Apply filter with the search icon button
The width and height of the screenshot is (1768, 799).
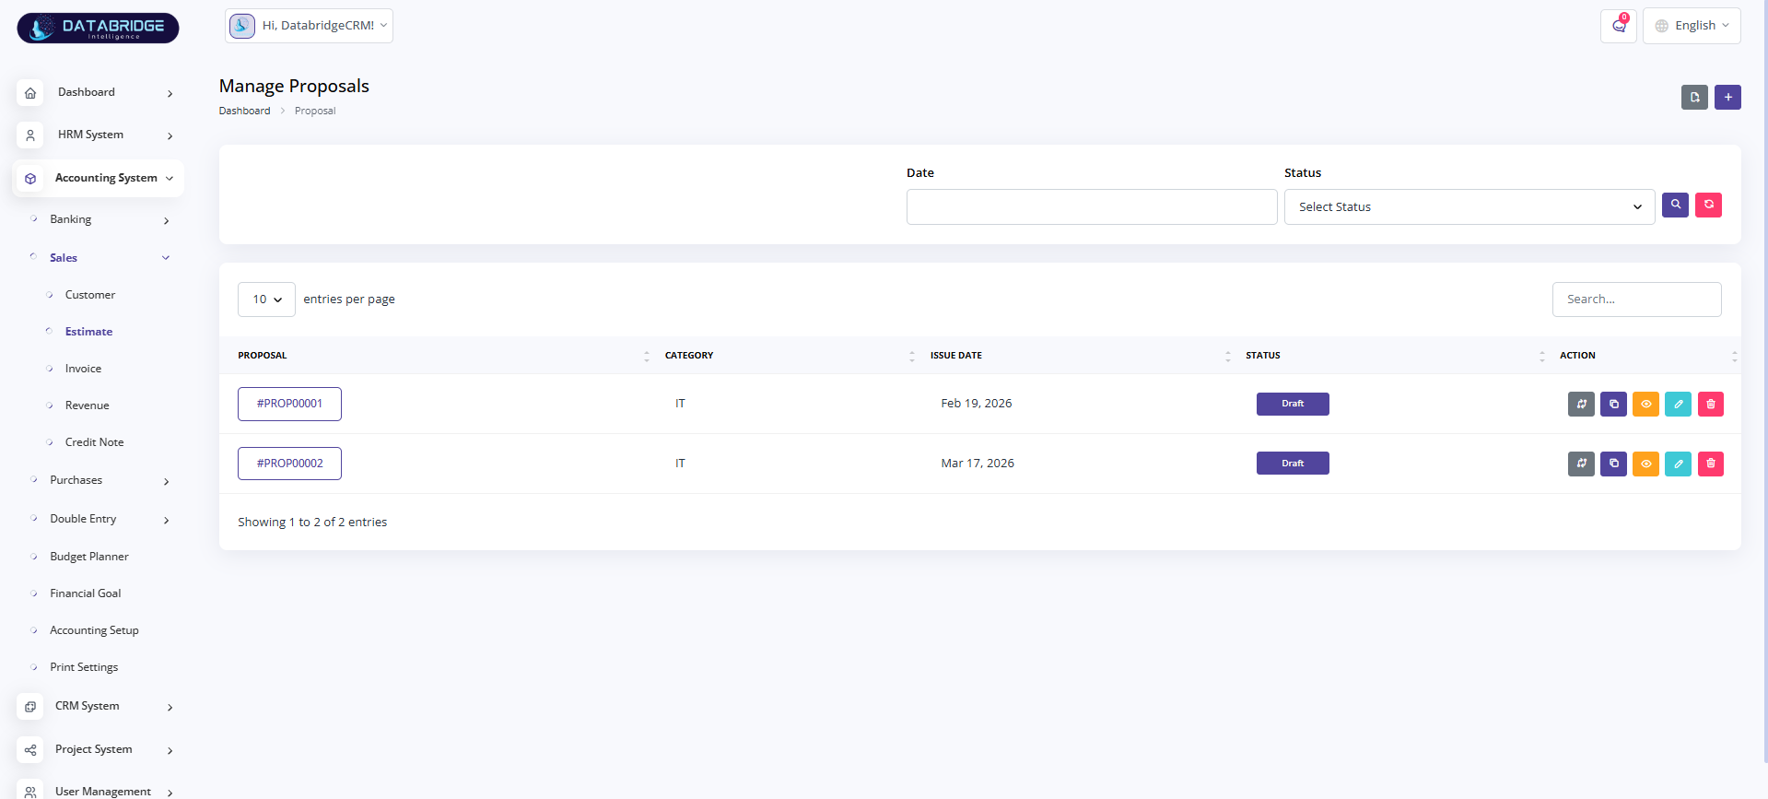pos(1676,205)
